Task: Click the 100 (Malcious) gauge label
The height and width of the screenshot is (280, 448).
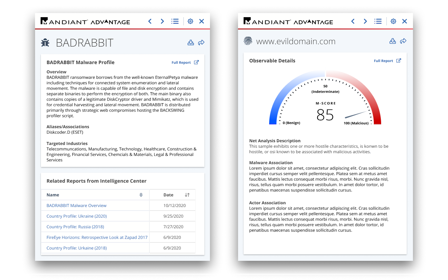Action: [356, 123]
